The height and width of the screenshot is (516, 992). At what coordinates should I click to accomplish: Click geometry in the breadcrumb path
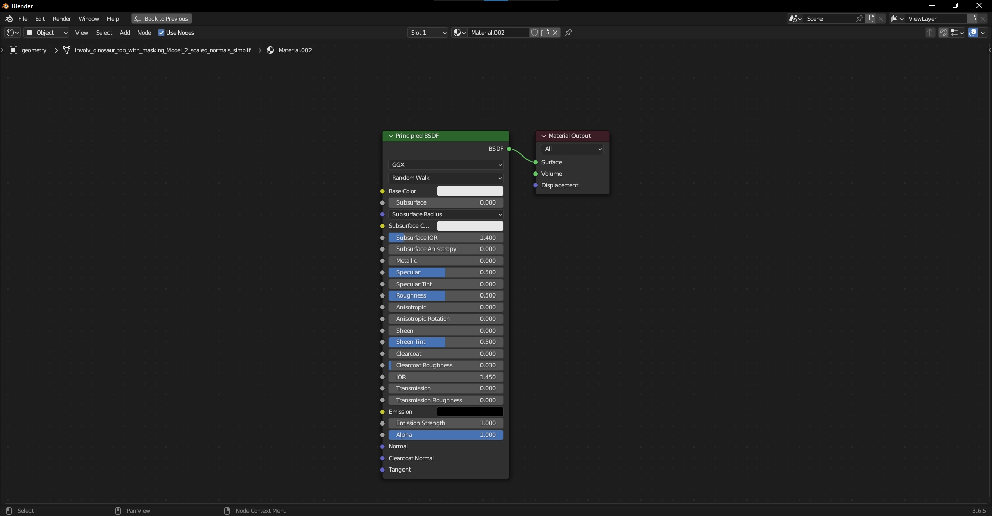coord(34,50)
